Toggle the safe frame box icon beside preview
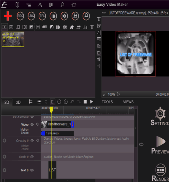Screen dimensions: 169x182 (99, 53)
